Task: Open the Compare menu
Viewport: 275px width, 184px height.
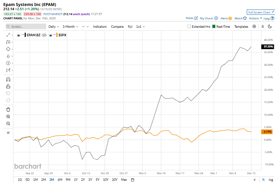Action: 117,27
